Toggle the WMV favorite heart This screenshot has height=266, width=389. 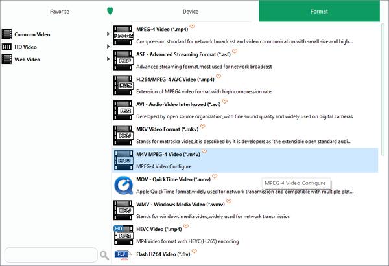(x=229, y=201)
